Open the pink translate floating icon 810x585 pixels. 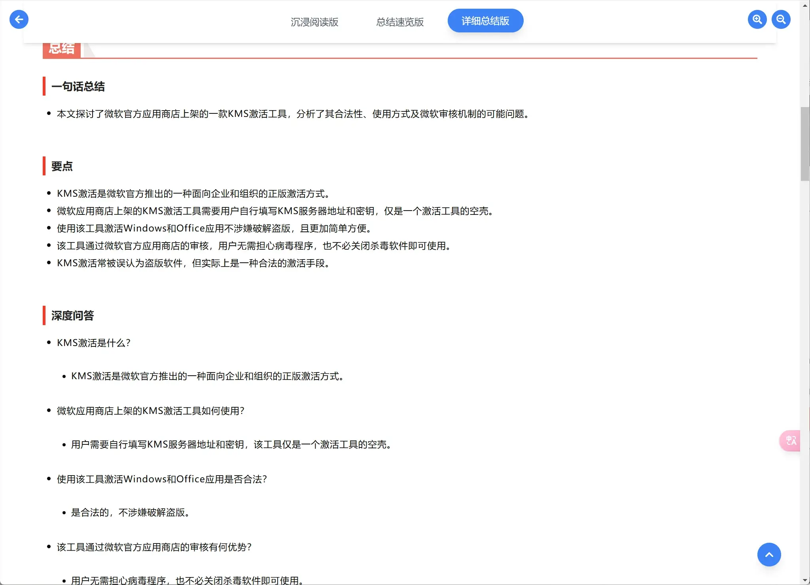pyautogui.click(x=791, y=440)
